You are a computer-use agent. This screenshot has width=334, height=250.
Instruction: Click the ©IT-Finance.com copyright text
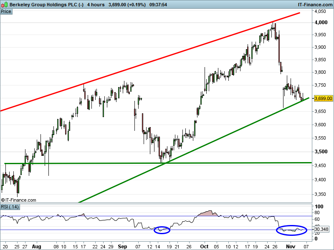pos(18,200)
